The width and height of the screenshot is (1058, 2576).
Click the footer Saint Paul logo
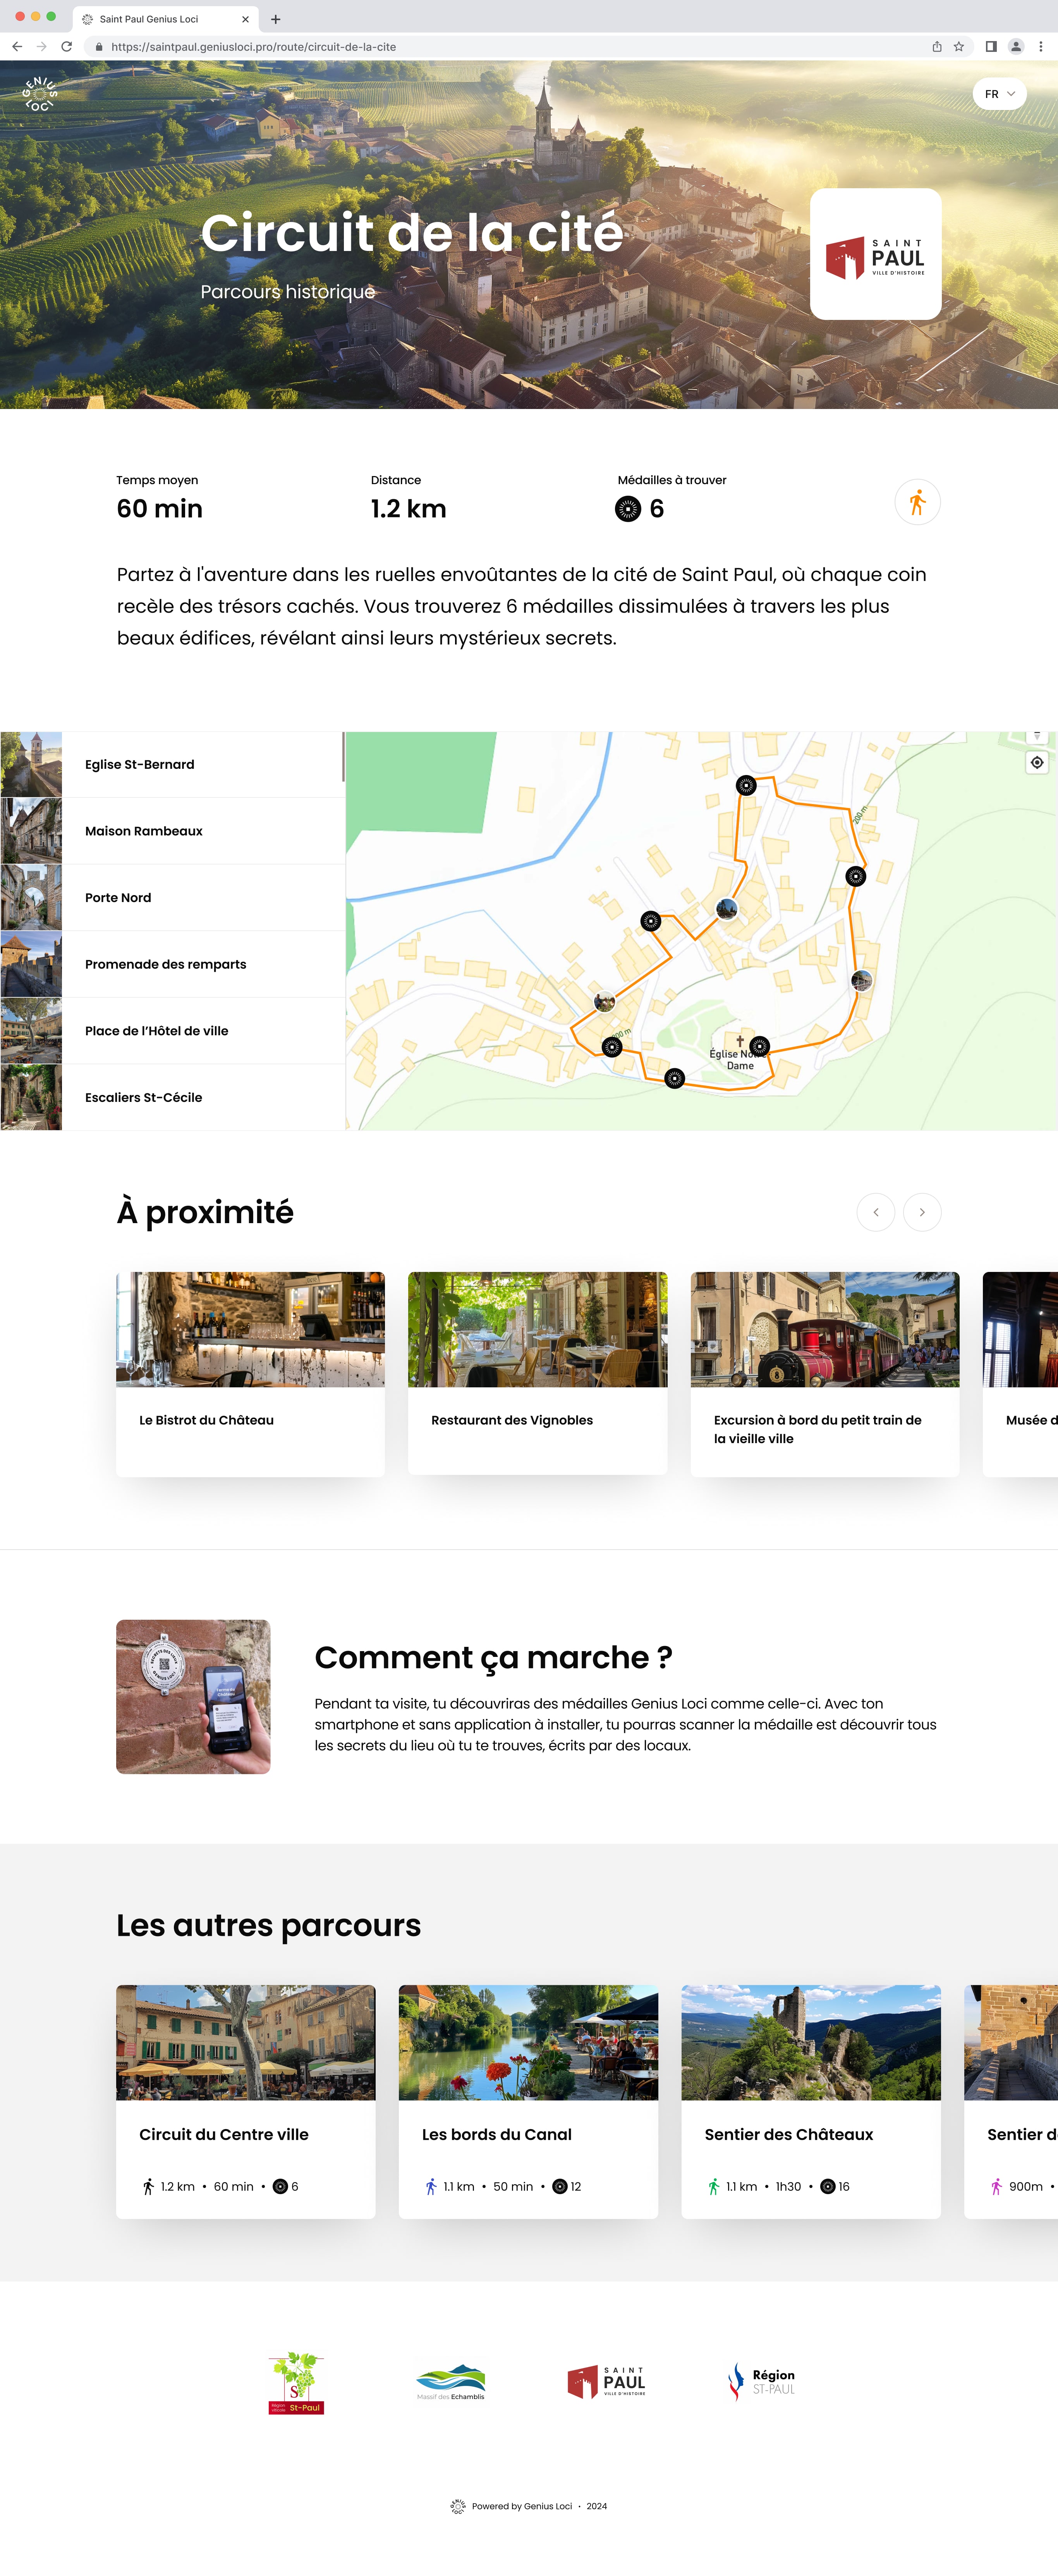pyautogui.click(x=606, y=2382)
